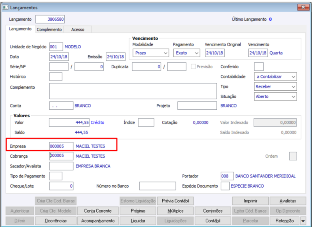312x227 pixels.
Task: Go to Próximo record
Action: tap(138, 211)
